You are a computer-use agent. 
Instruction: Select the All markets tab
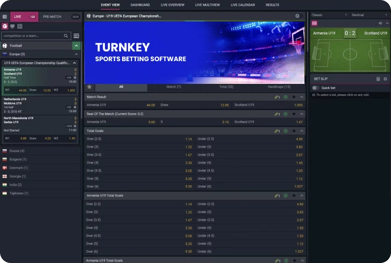(x=121, y=87)
